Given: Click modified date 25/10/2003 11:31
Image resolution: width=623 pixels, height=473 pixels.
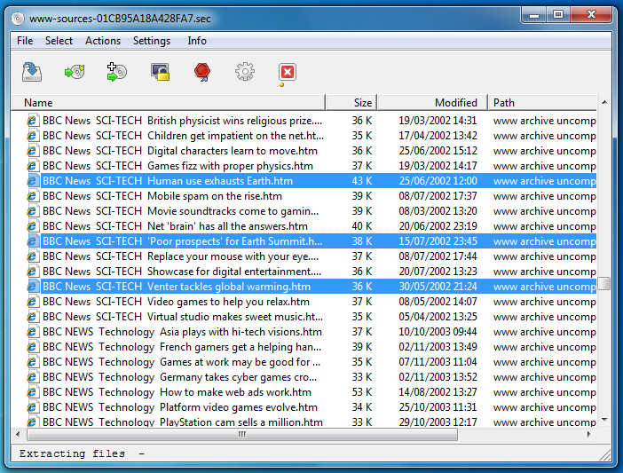Looking at the screenshot, I should (x=438, y=407).
